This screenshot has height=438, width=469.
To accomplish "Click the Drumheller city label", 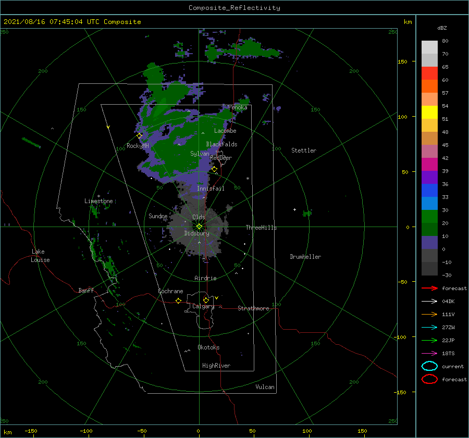I will click(x=305, y=257).
